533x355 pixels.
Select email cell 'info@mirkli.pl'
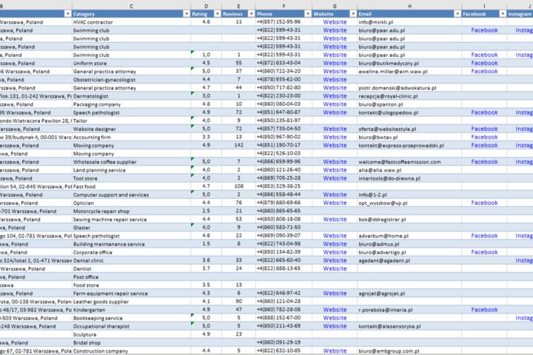pyautogui.click(x=409, y=22)
